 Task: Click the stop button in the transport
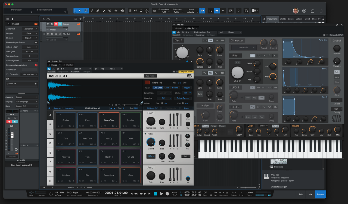click(x=156, y=194)
